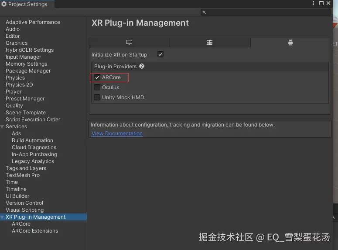Open Time settings
This screenshot has width=338, height=250.
pos(12,182)
